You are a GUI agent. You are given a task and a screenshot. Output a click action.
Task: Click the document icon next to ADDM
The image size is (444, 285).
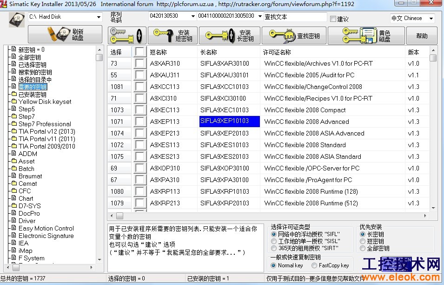pos(13,153)
